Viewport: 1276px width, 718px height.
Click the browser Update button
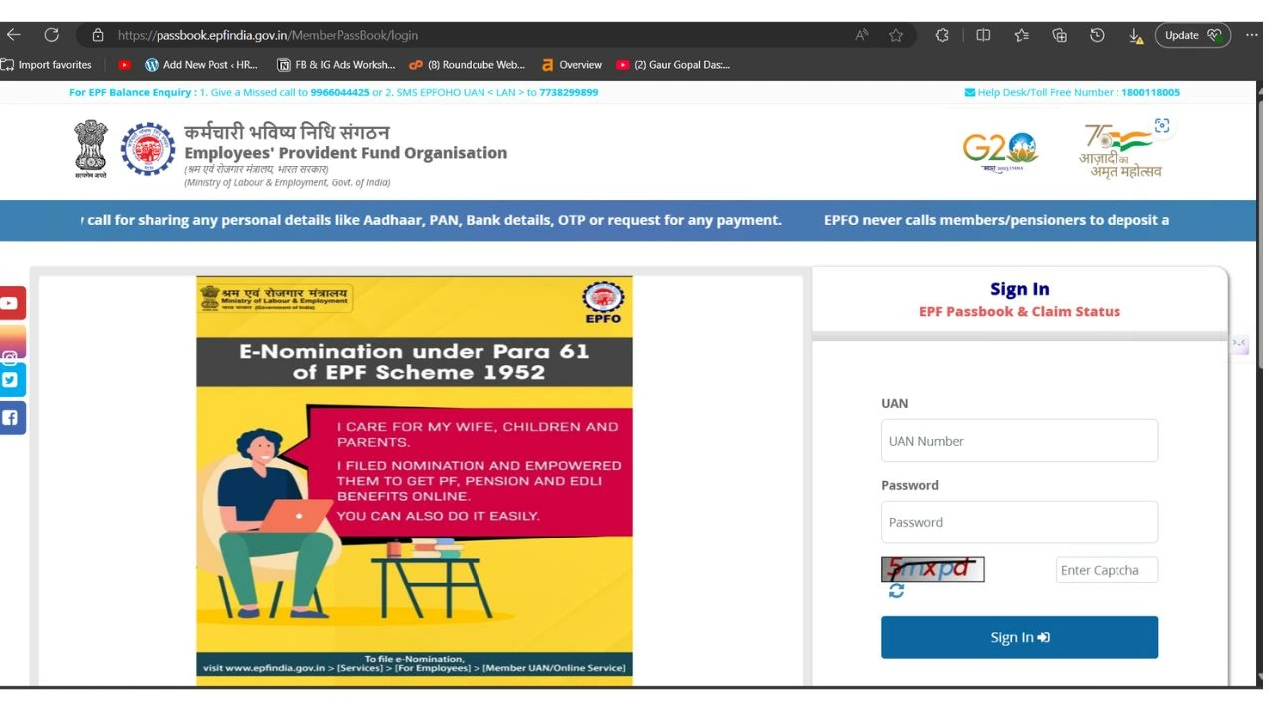(x=1193, y=35)
